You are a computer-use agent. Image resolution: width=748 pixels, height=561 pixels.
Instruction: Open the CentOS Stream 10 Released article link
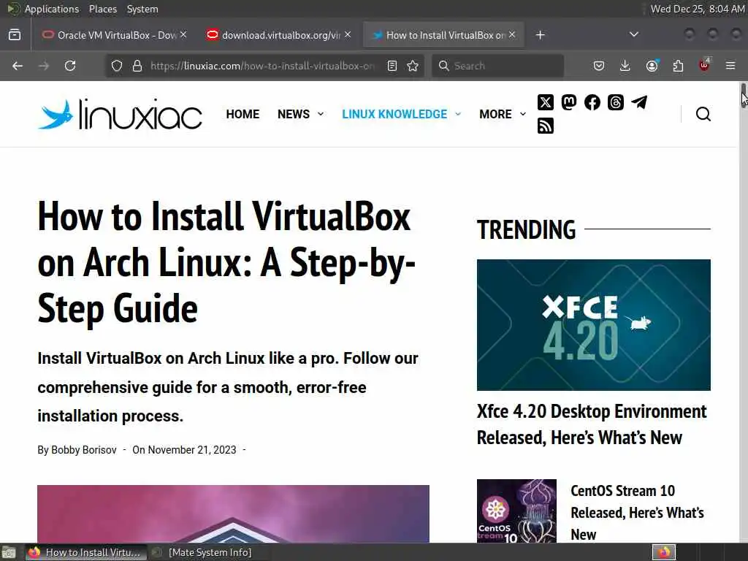coord(637,512)
